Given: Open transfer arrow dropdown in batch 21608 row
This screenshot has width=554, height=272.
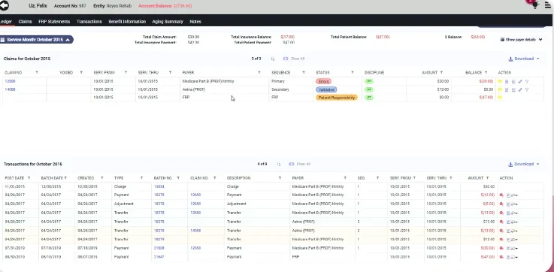Looking at the screenshot, I should pyautogui.click(x=514, y=248).
